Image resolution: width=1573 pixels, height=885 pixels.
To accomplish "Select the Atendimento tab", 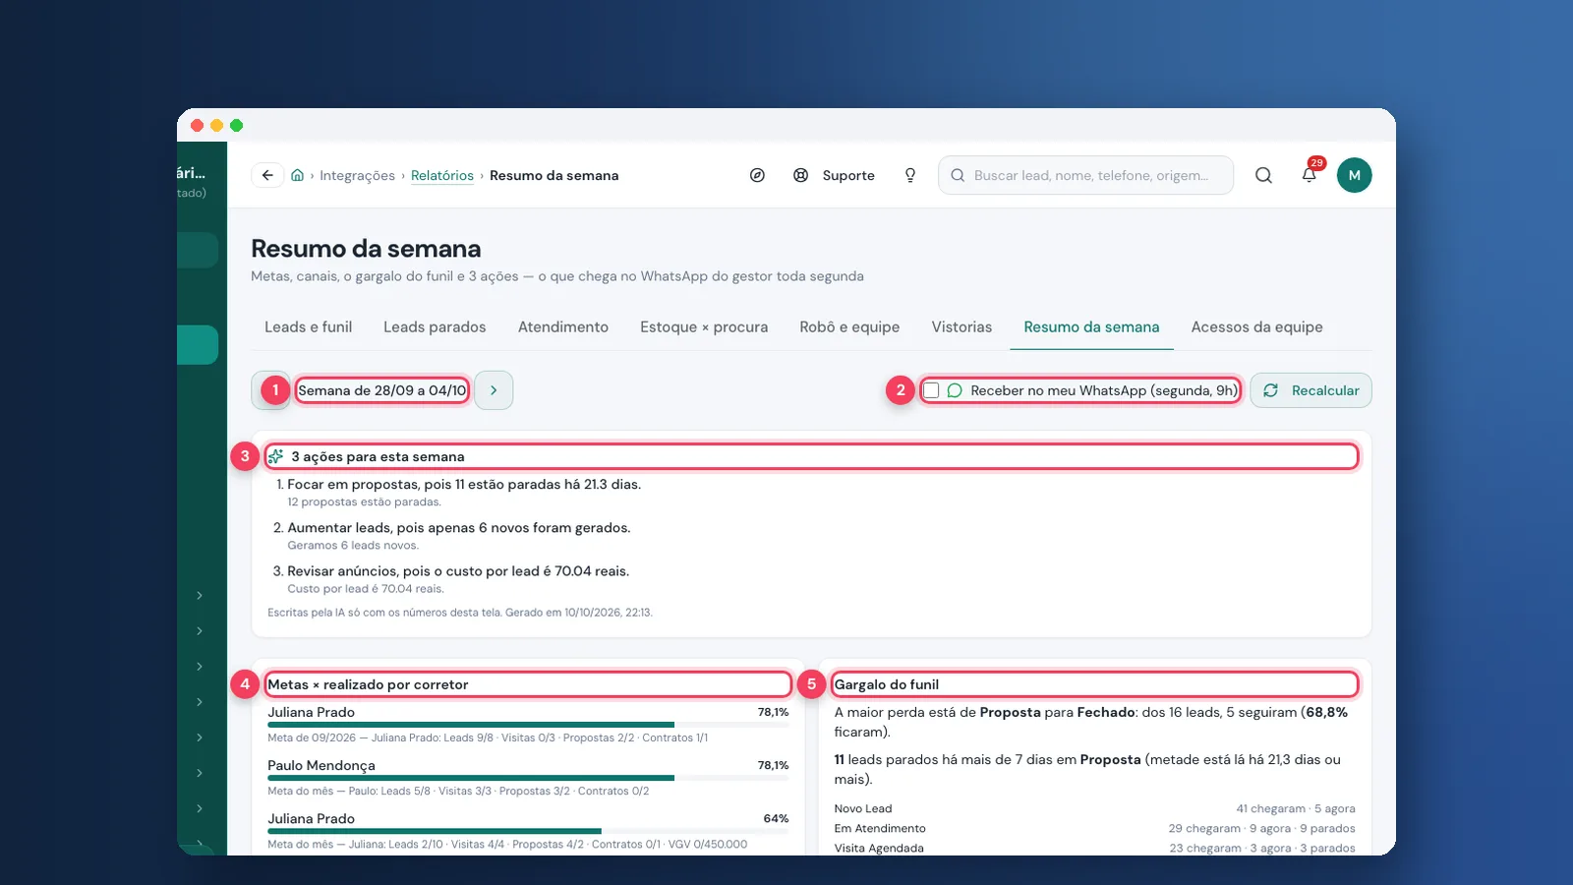I will pyautogui.click(x=563, y=327).
